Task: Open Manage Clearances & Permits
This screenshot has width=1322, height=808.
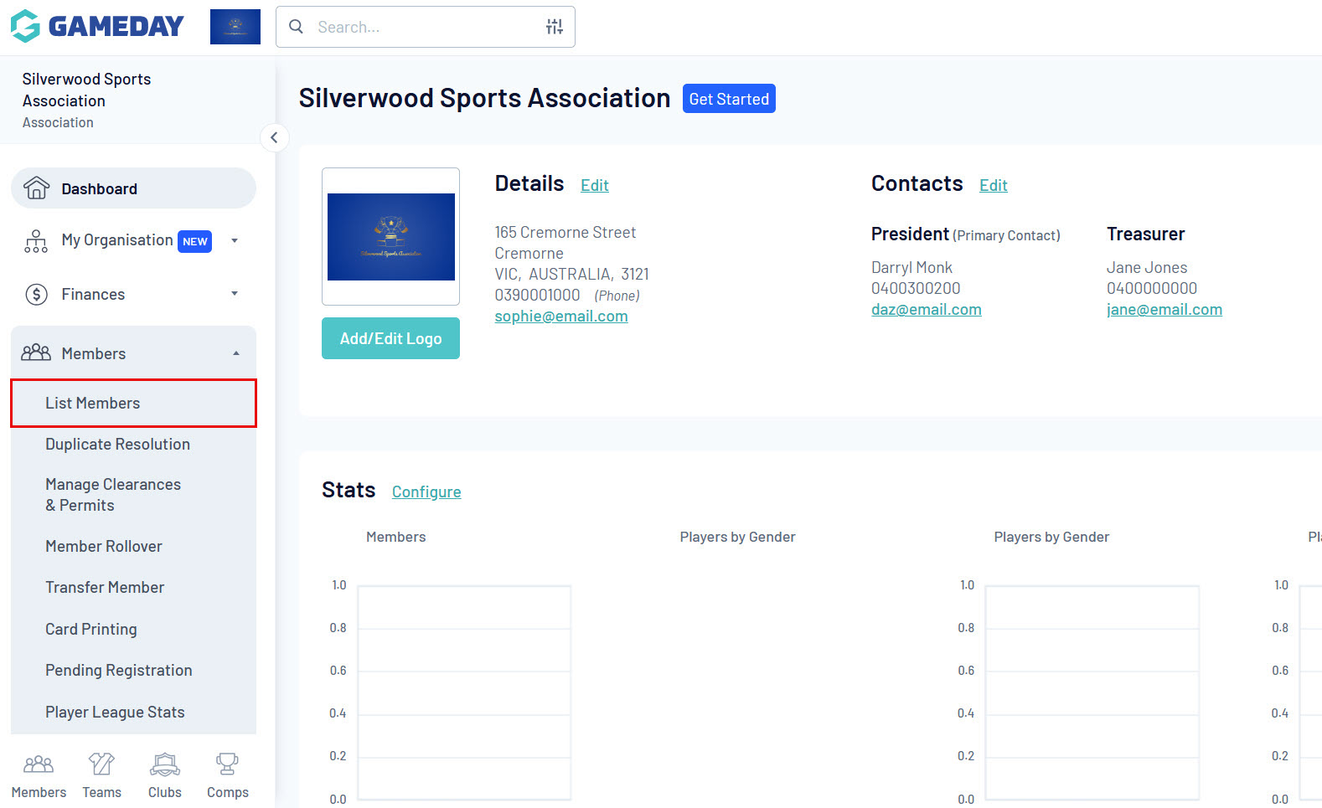Action: tap(113, 495)
